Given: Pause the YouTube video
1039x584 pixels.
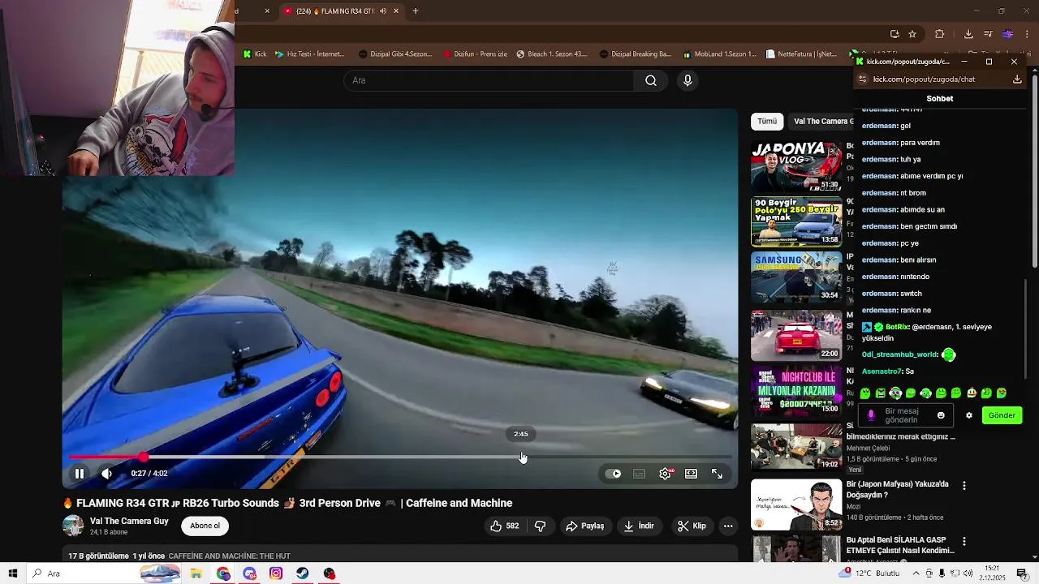Looking at the screenshot, I should click(80, 474).
